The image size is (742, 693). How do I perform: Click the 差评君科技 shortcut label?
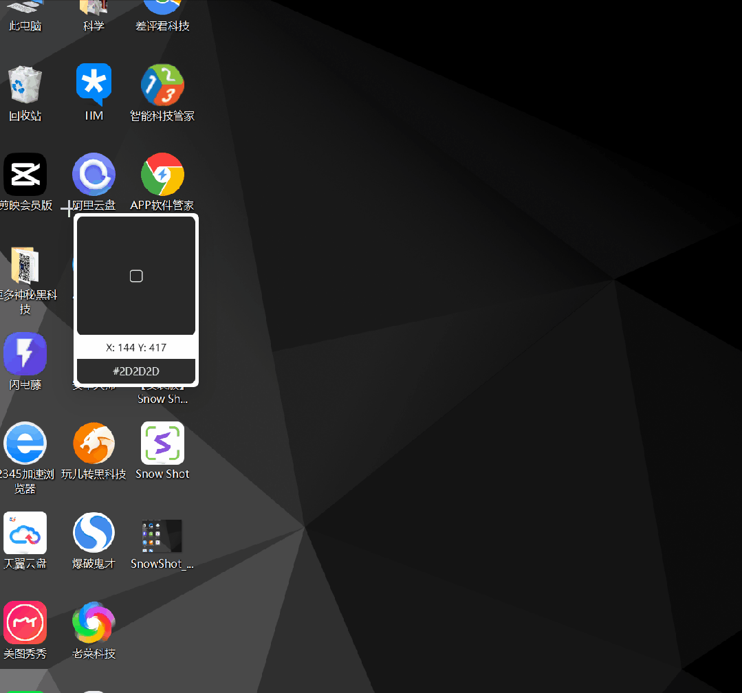click(x=162, y=25)
